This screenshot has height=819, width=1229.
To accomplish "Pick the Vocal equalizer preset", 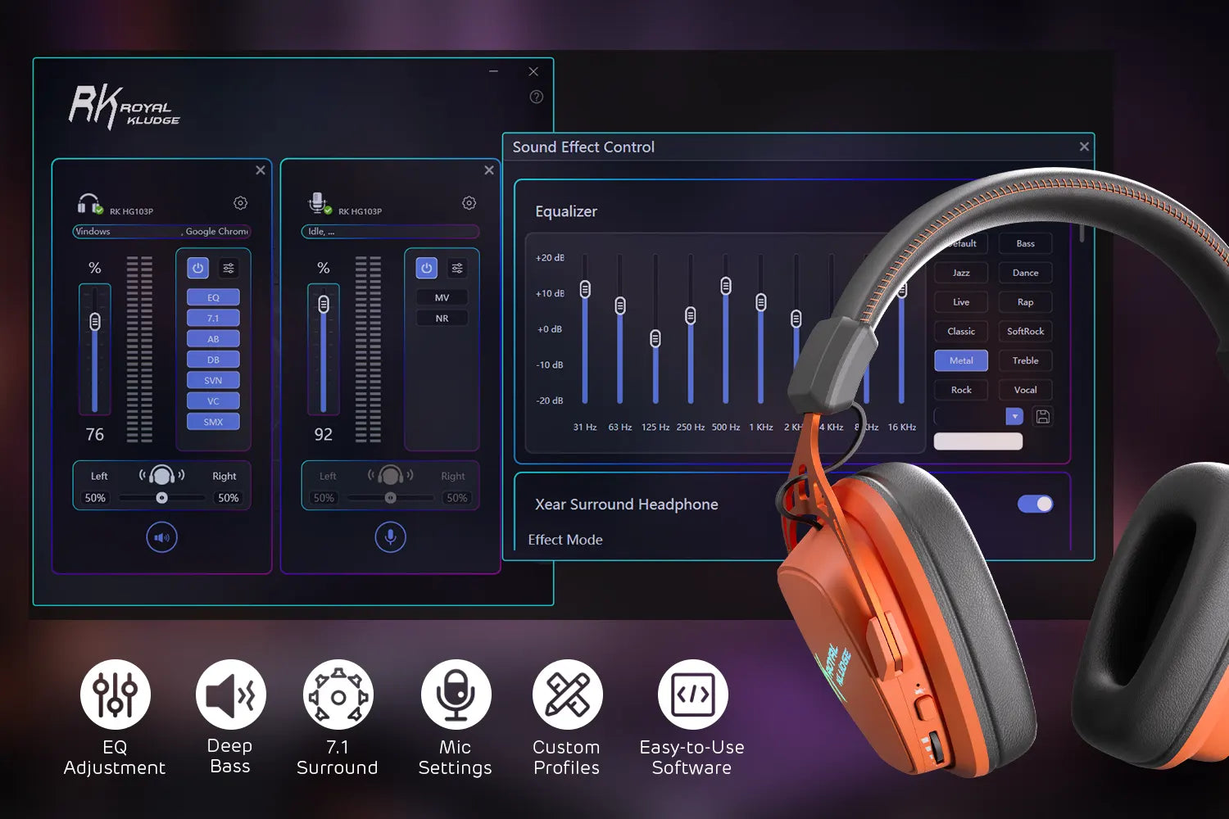I will (1025, 390).
